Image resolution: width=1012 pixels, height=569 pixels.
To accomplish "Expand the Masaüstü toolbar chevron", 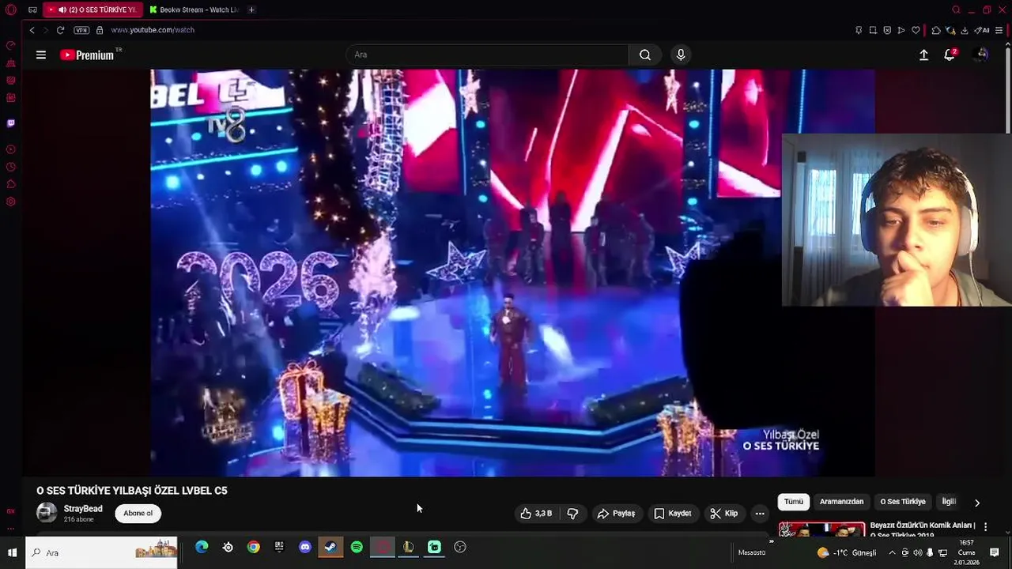I will click(771, 542).
